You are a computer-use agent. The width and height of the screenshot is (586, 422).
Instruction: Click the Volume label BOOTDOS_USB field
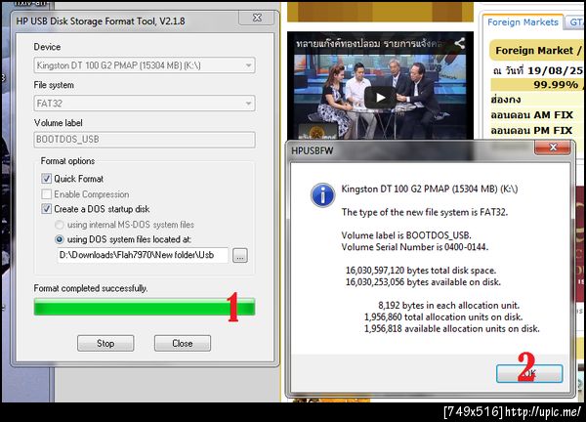(x=145, y=140)
